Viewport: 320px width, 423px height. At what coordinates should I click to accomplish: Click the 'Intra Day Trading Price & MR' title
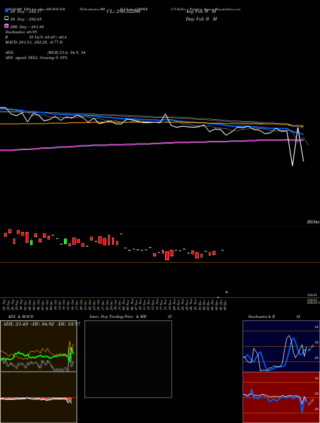118,317
